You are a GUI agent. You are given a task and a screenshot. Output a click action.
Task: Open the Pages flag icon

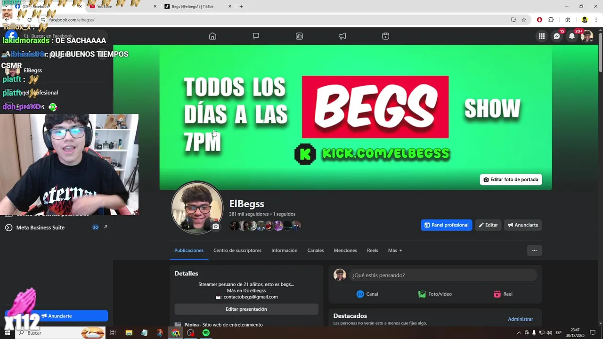pyautogui.click(x=256, y=36)
